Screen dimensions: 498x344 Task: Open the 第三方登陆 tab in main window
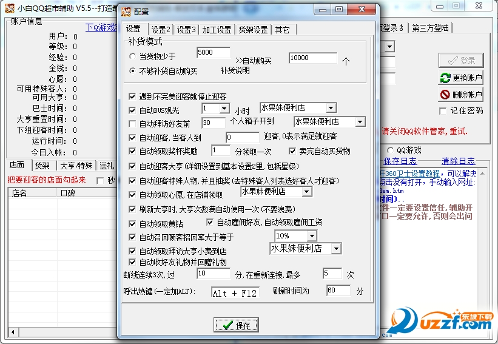point(430,29)
